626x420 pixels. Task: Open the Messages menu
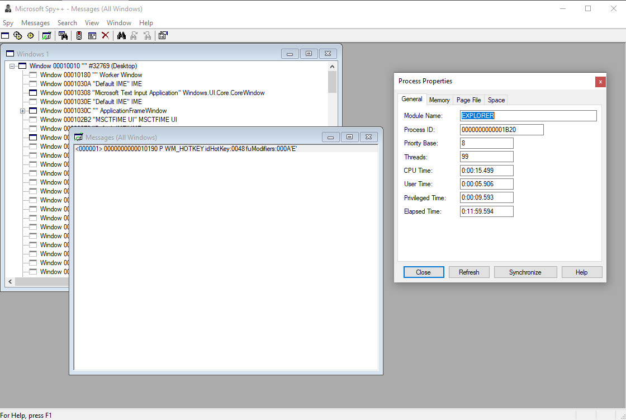point(36,23)
